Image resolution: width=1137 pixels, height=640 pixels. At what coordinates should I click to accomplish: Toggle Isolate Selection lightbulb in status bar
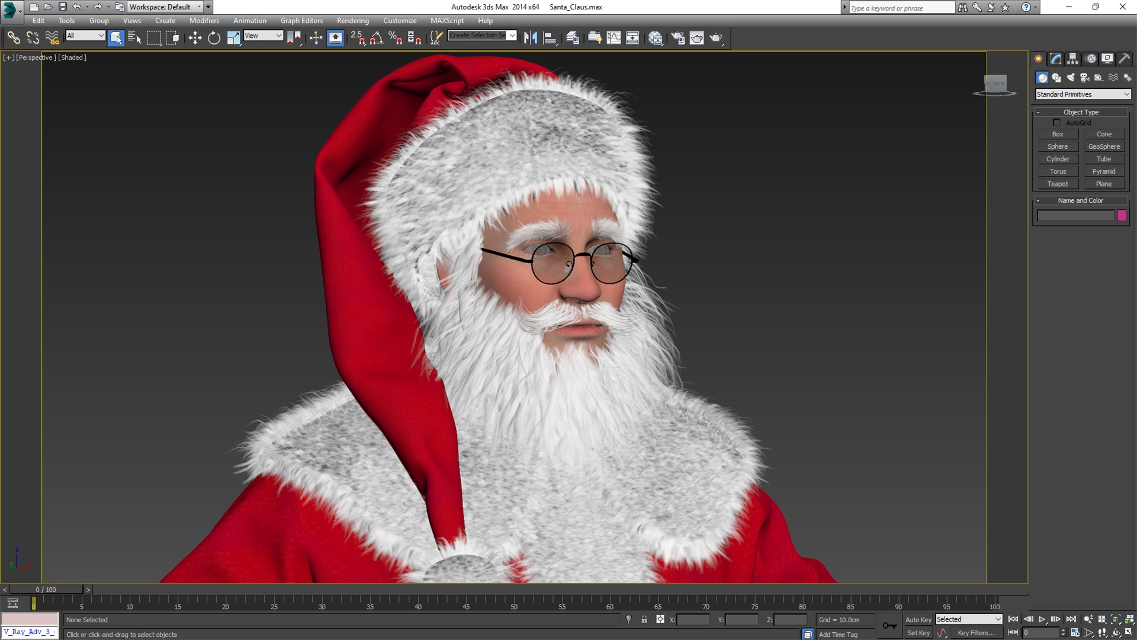click(x=628, y=619)
